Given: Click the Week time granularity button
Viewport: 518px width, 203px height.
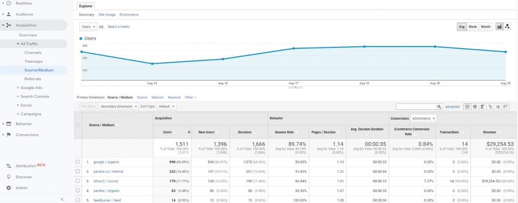Looking at the screenshot, I should pyautogui.click(x=473, y=27).
